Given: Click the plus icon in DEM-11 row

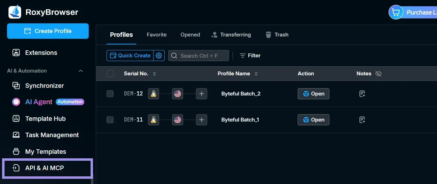Looking at the screenshot, I should (x=202, y=120).
